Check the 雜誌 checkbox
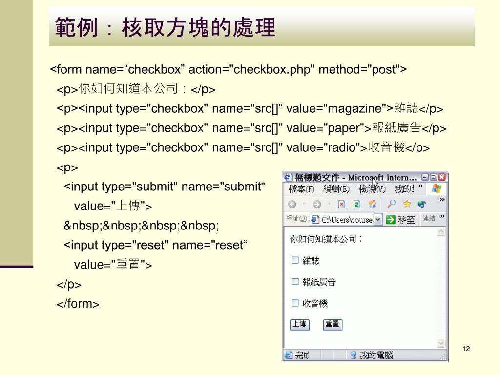500x375 pixels. [x=295, y=260]
